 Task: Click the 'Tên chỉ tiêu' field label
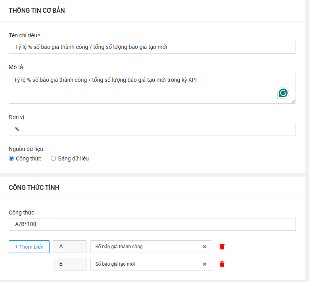coord(23,35)
